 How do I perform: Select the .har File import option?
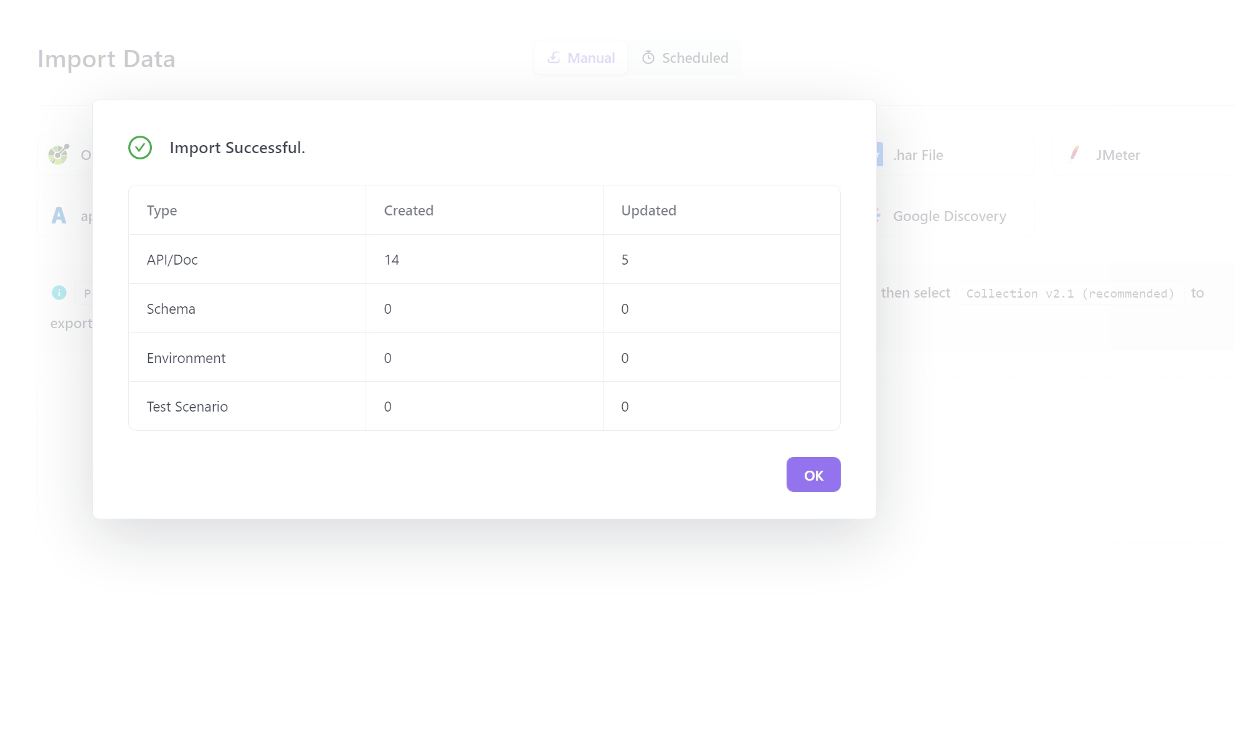[955, 154]
